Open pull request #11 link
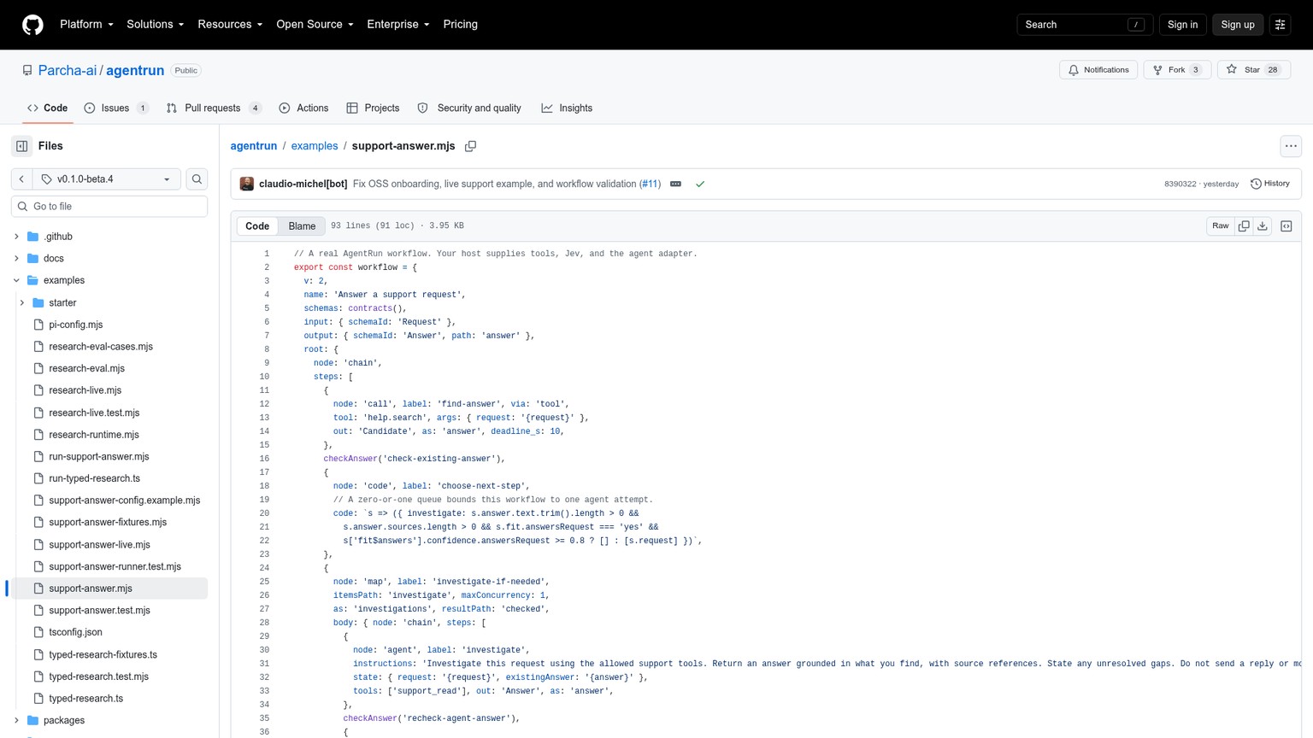Viewport: 1313px width, 738px height. 651,184
